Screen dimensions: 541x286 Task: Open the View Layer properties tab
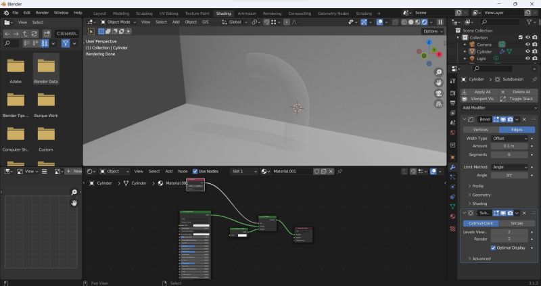click(452, 113)
